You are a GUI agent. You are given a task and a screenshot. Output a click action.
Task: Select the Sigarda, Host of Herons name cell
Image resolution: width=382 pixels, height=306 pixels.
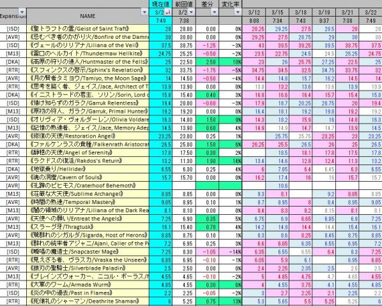(88, 235)
